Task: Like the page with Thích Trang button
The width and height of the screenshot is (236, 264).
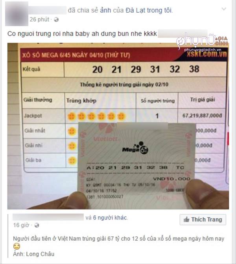Action: pos(203,219)
